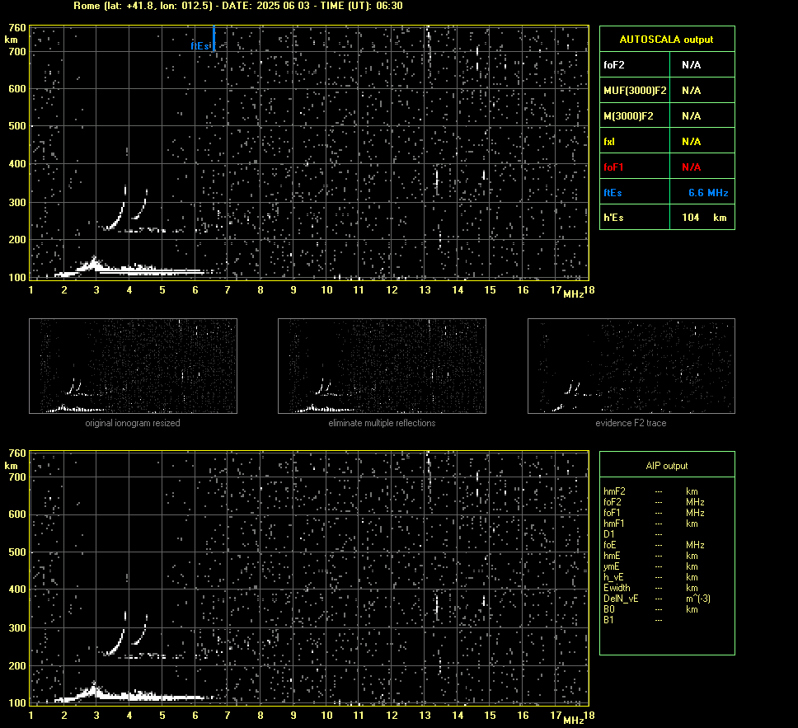This screenshot has width=798, height=728.
Task: Click the N/A value for M(3000)F2
Action: coord(691,116)
